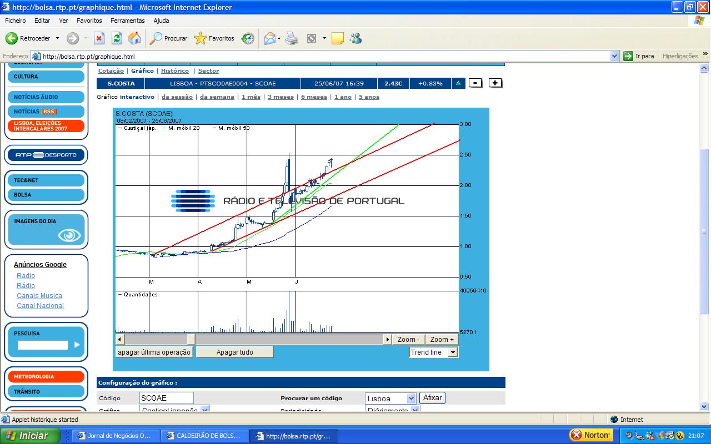Click the History toolbar icon
The height and width of the screenshot is (444, 711).
coord(248,38)
